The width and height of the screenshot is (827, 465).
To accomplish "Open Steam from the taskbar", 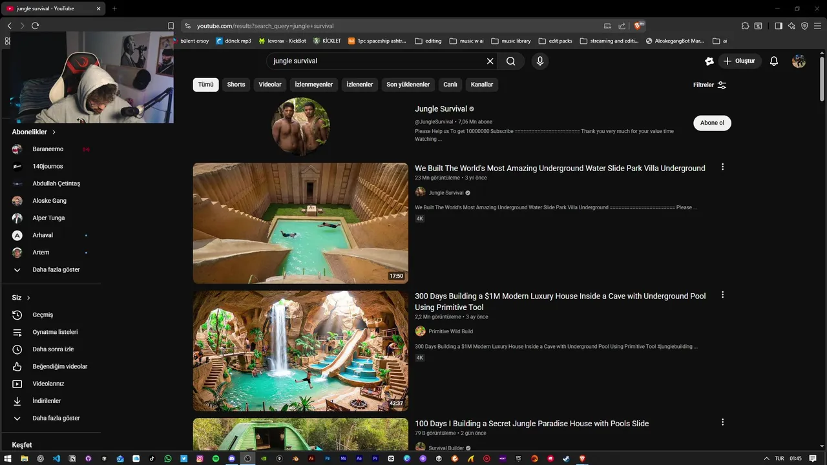I will pyautogui.click(x=566, y=459).
